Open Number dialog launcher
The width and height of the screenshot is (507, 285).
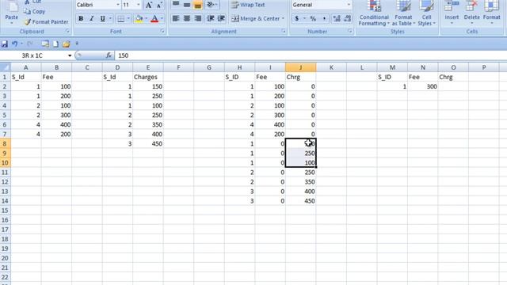(350, 31)
